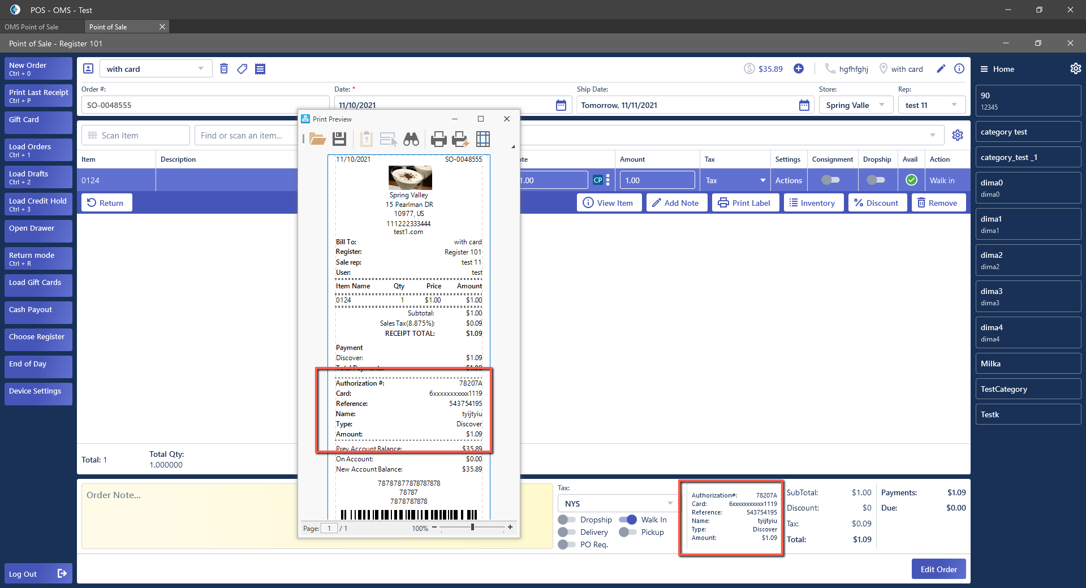Open the test 11 Rep dropdown
Viewport: 1086px width, 588px height.
point(932,105)
